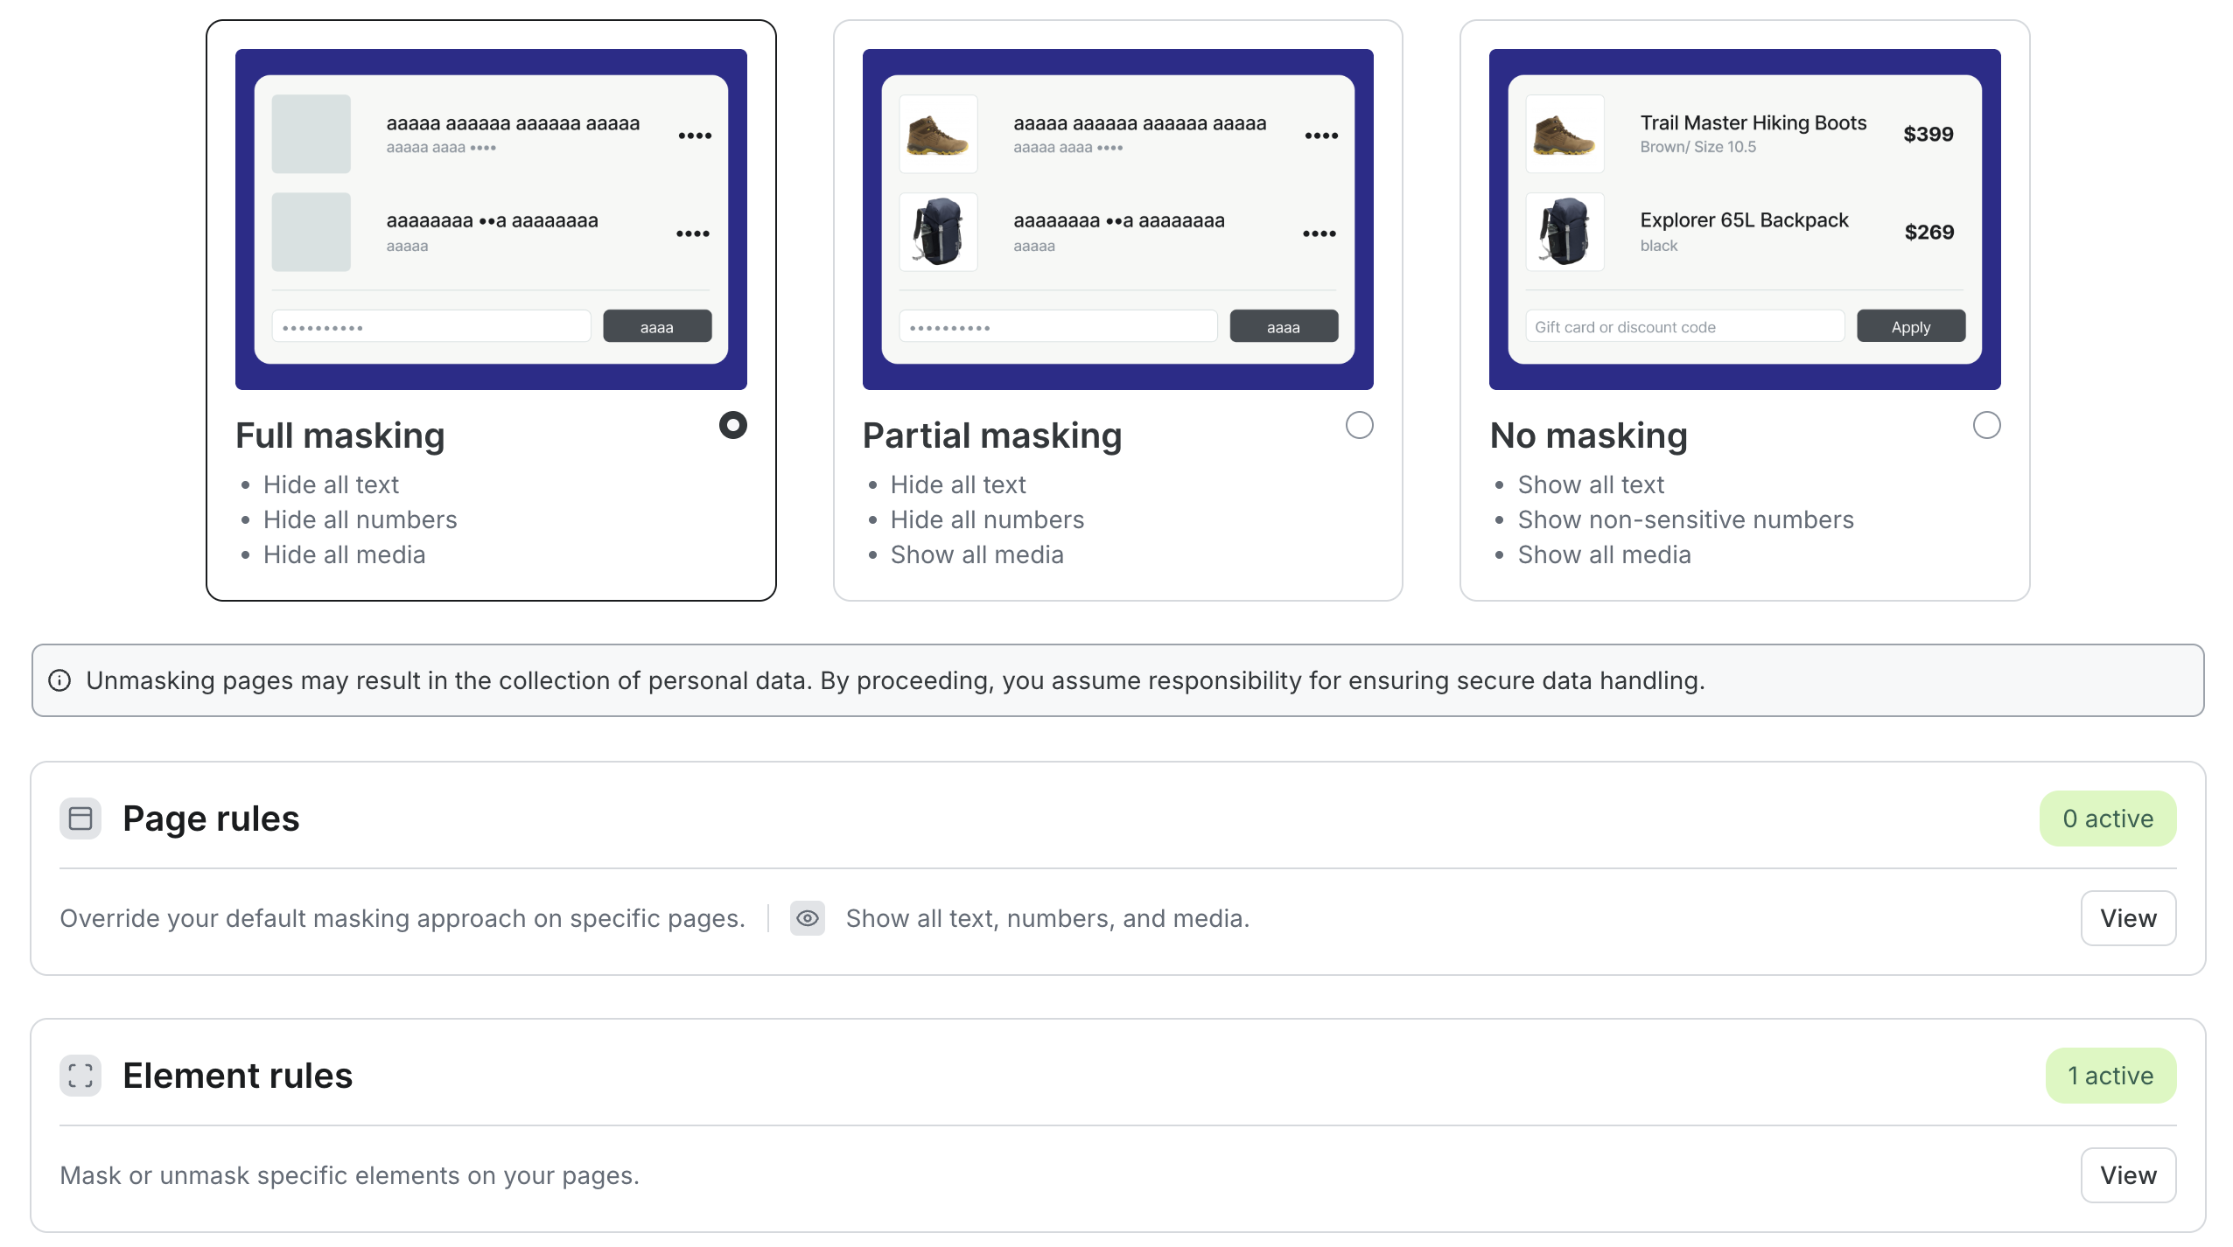The width and height of the screenshot is (2233, 1247).
Task: Click the 0 active badge
Action: point(2107,819)
